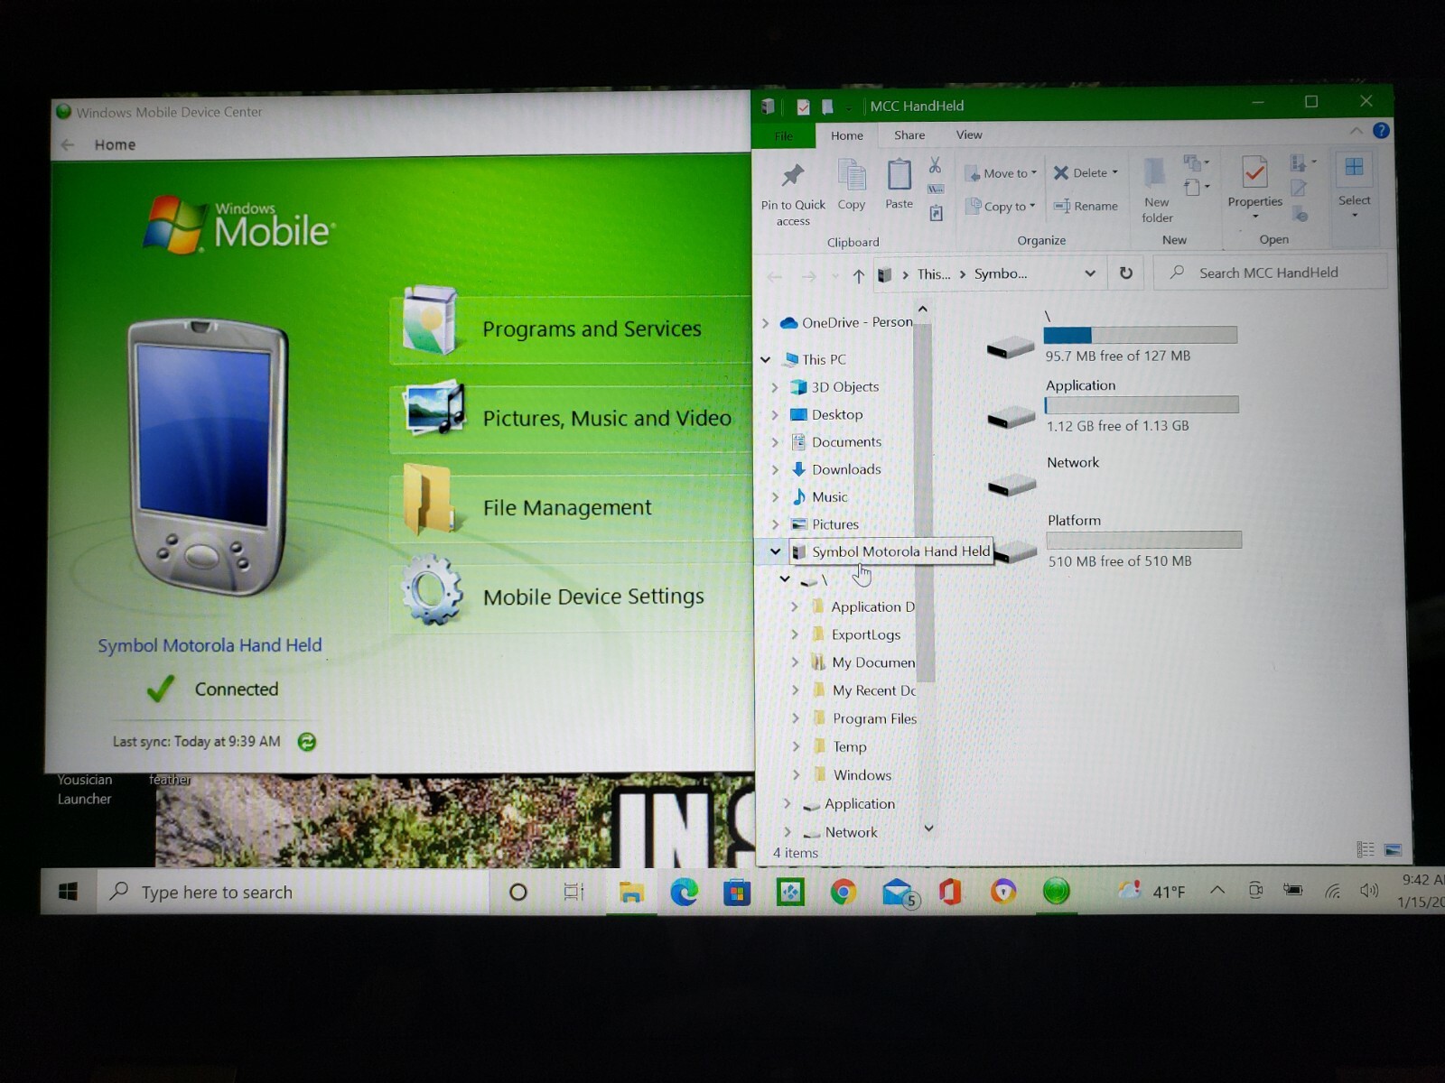
Task: Click the Cut scissors icon
Action: pos(936,165)
